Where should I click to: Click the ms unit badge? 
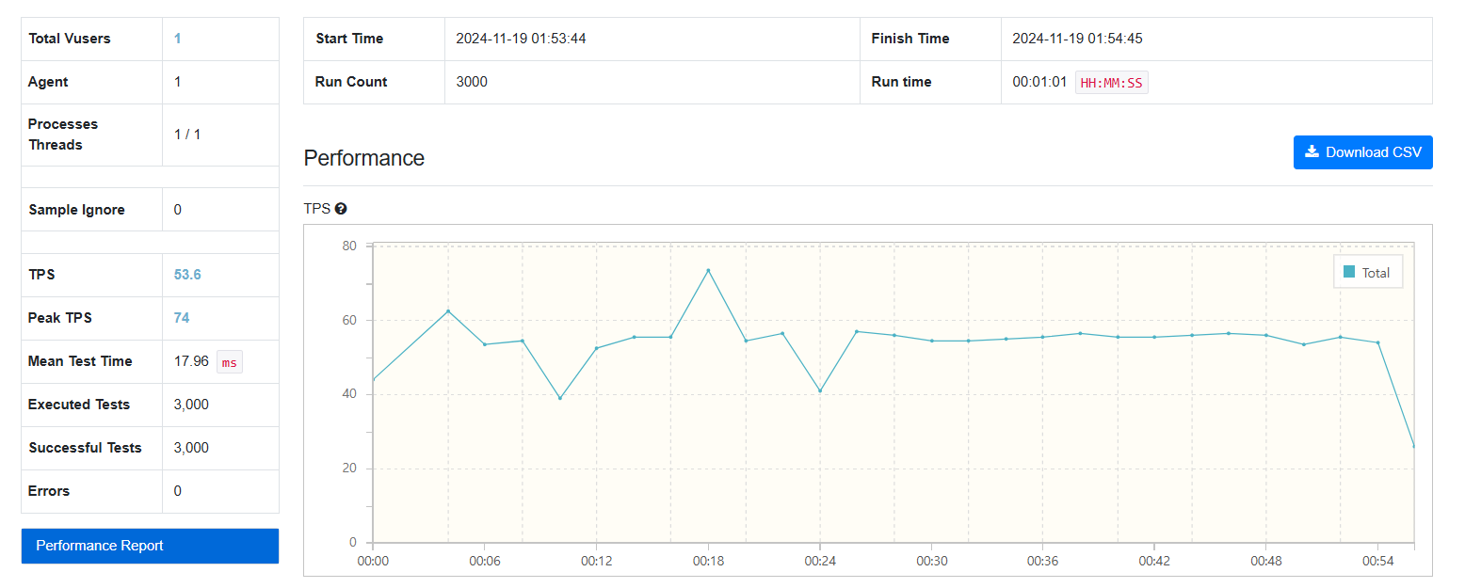point(230,362)
